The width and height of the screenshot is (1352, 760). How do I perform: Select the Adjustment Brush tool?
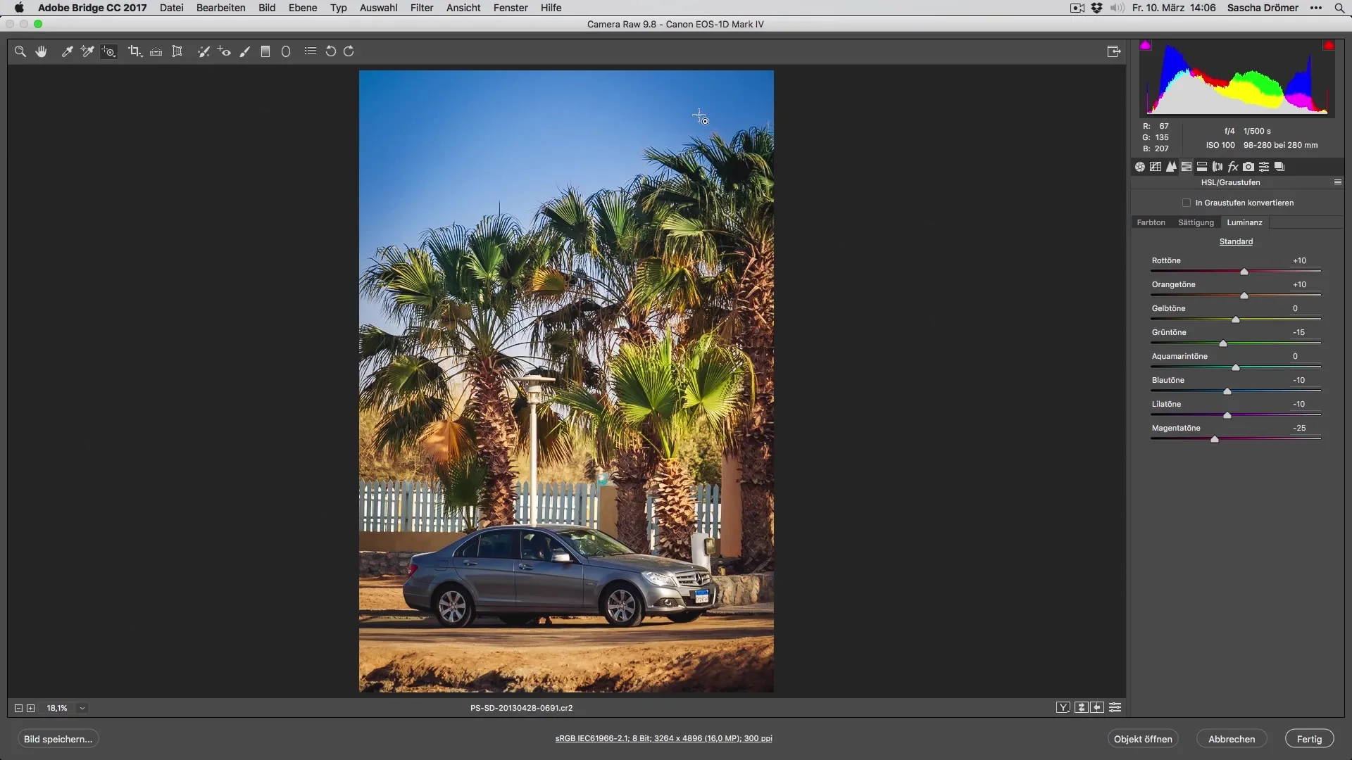tap(244, 51)
